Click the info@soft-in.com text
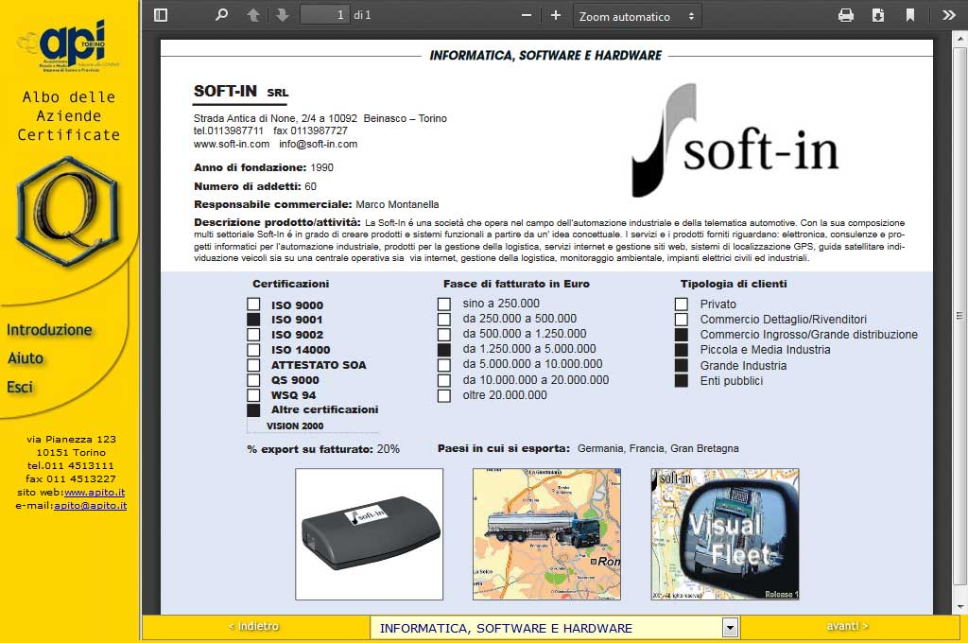 pos(318,144)
